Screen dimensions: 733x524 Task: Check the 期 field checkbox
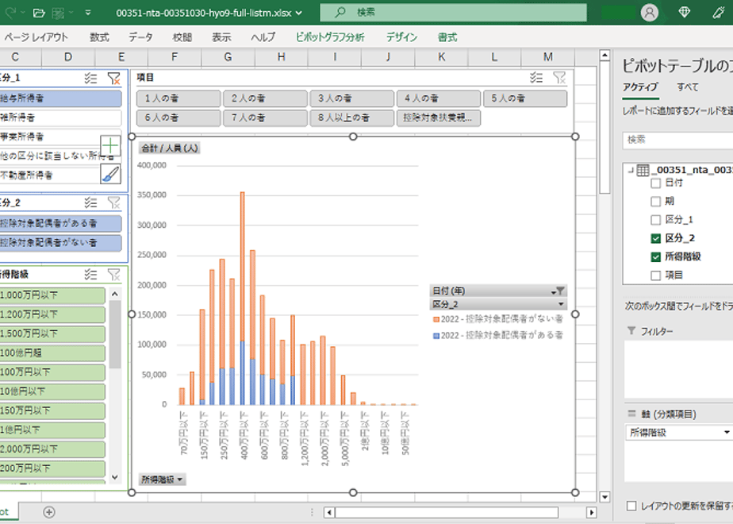click(x=656, y=201)
